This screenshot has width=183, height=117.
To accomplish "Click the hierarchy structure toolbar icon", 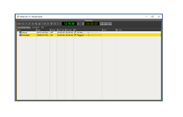I will (36, 24).
